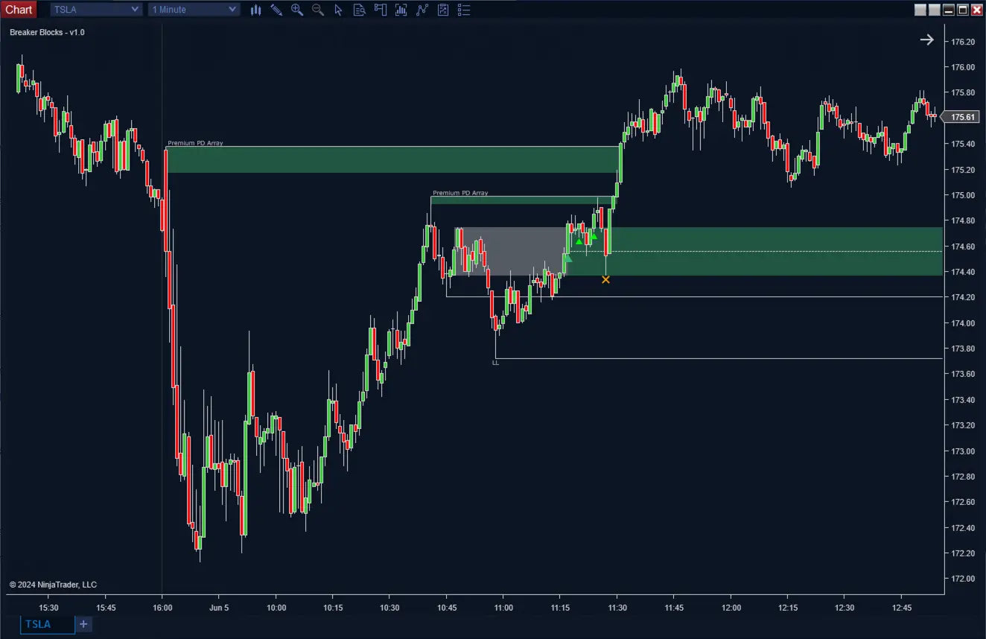The image size is (986, 639).
Task: Open the strategies line graph icon
Action: 422,10
